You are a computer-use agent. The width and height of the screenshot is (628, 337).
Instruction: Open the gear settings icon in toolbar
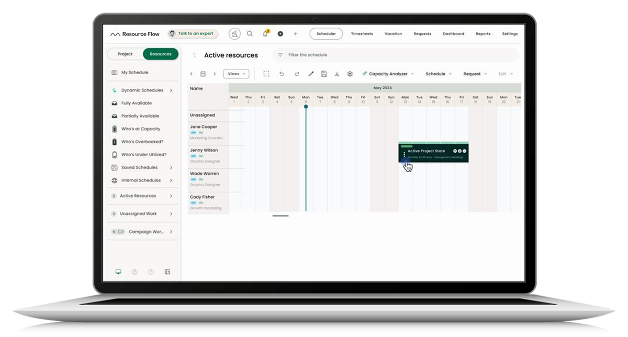point(350,74)
